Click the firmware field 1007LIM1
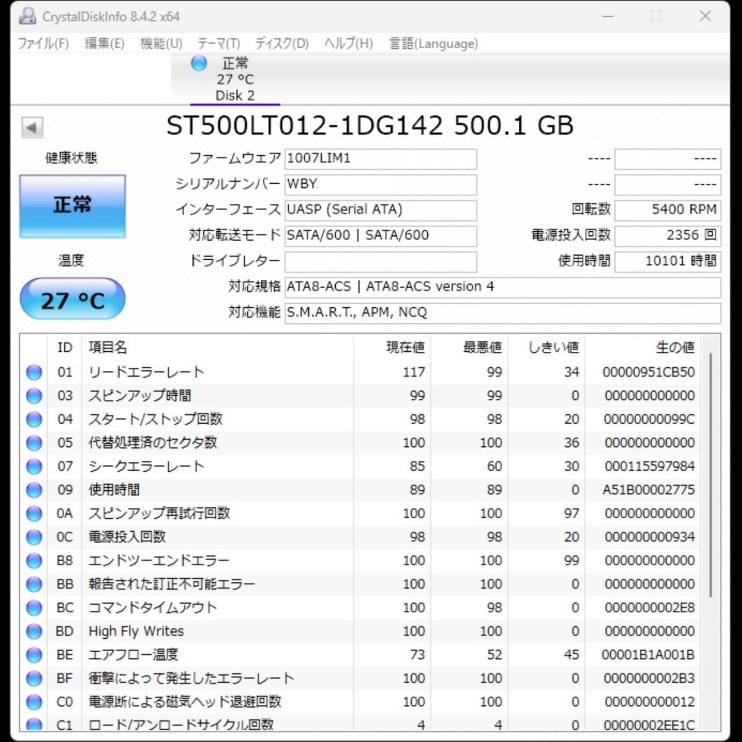 tap(381, 159)
